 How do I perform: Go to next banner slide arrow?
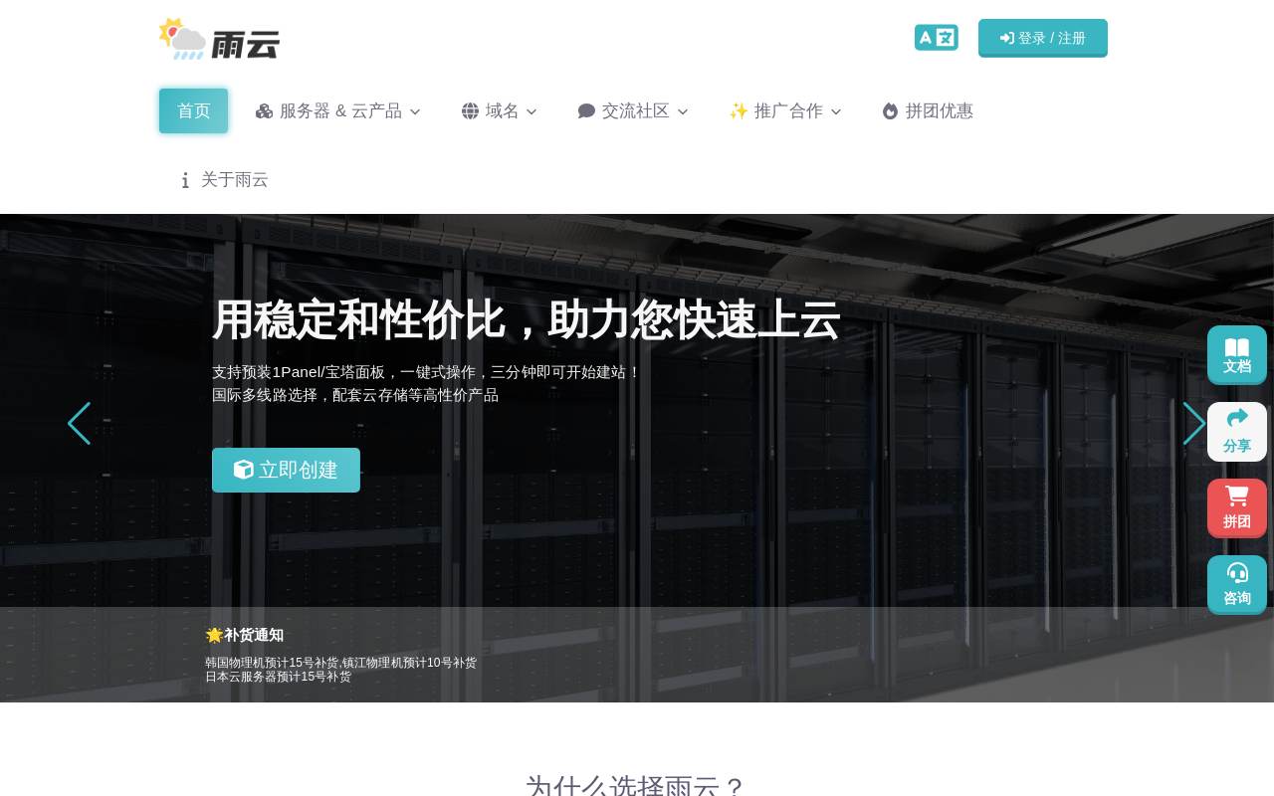(x=1194, y=424)
